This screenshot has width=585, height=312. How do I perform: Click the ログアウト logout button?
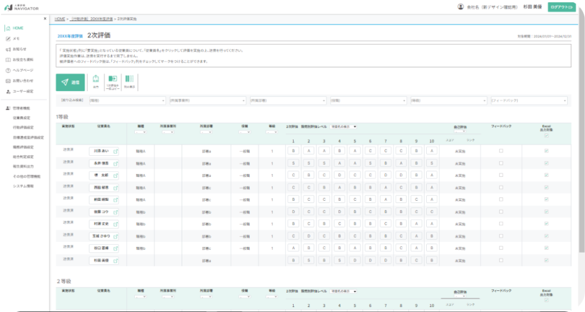pos(562,7)
